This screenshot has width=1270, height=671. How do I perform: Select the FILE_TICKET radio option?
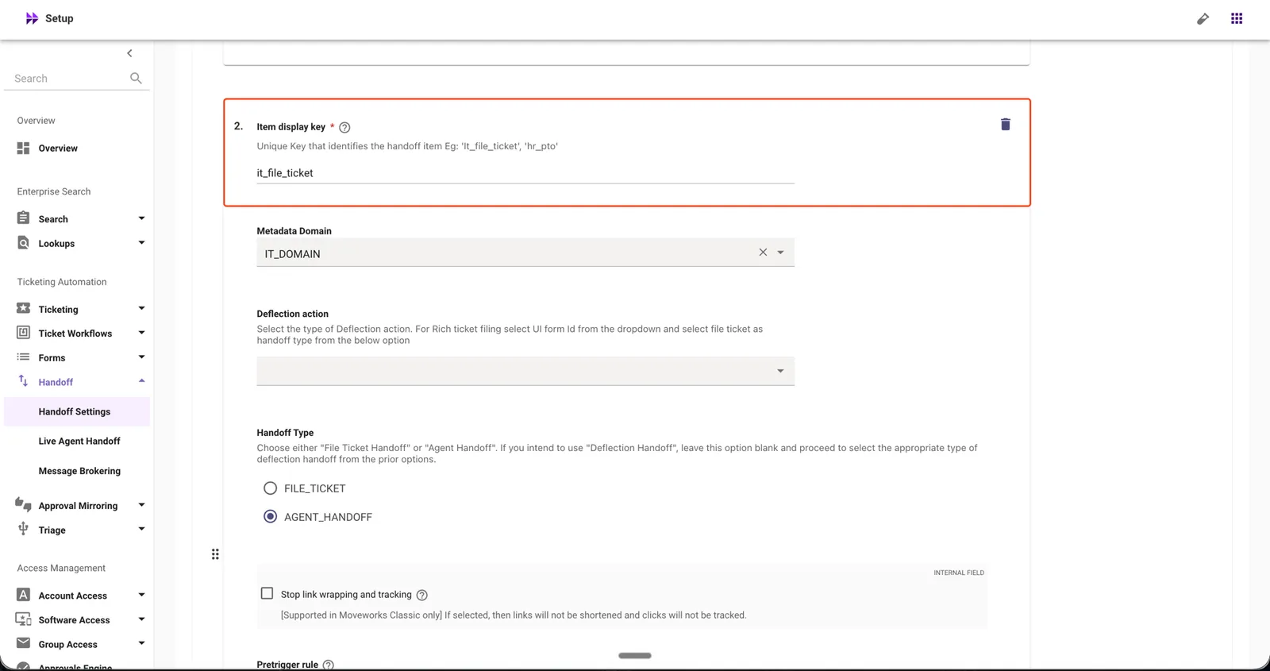click(x=271, y=488)
